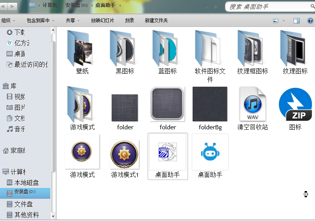Image resolution: width=315 pixels, height=221 pixels.
Task: Open the 包含到库中 dropdown
Action: pos(40,20)
